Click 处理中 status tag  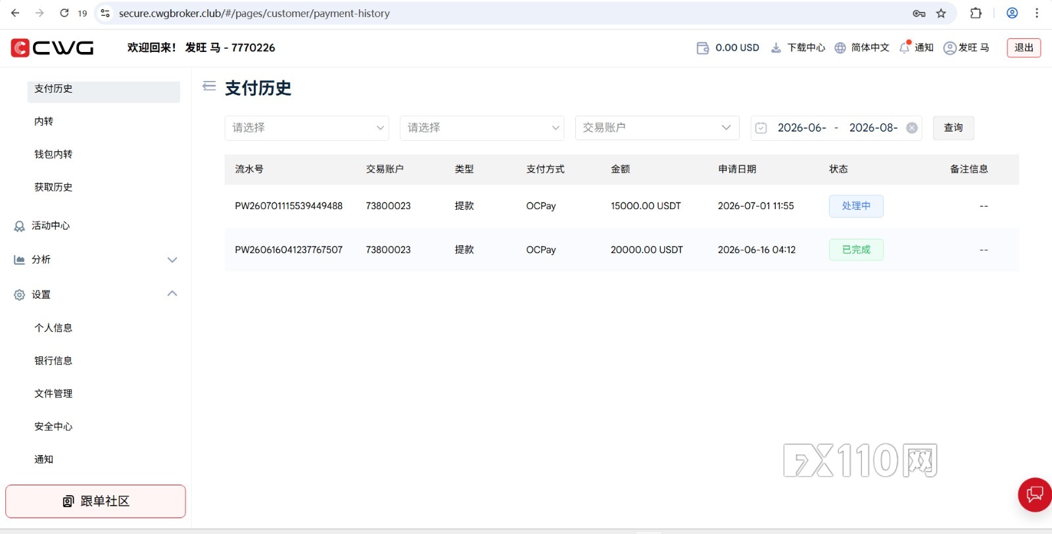click(856, 206)
